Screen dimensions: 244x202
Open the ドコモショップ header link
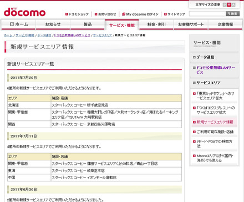77,14
